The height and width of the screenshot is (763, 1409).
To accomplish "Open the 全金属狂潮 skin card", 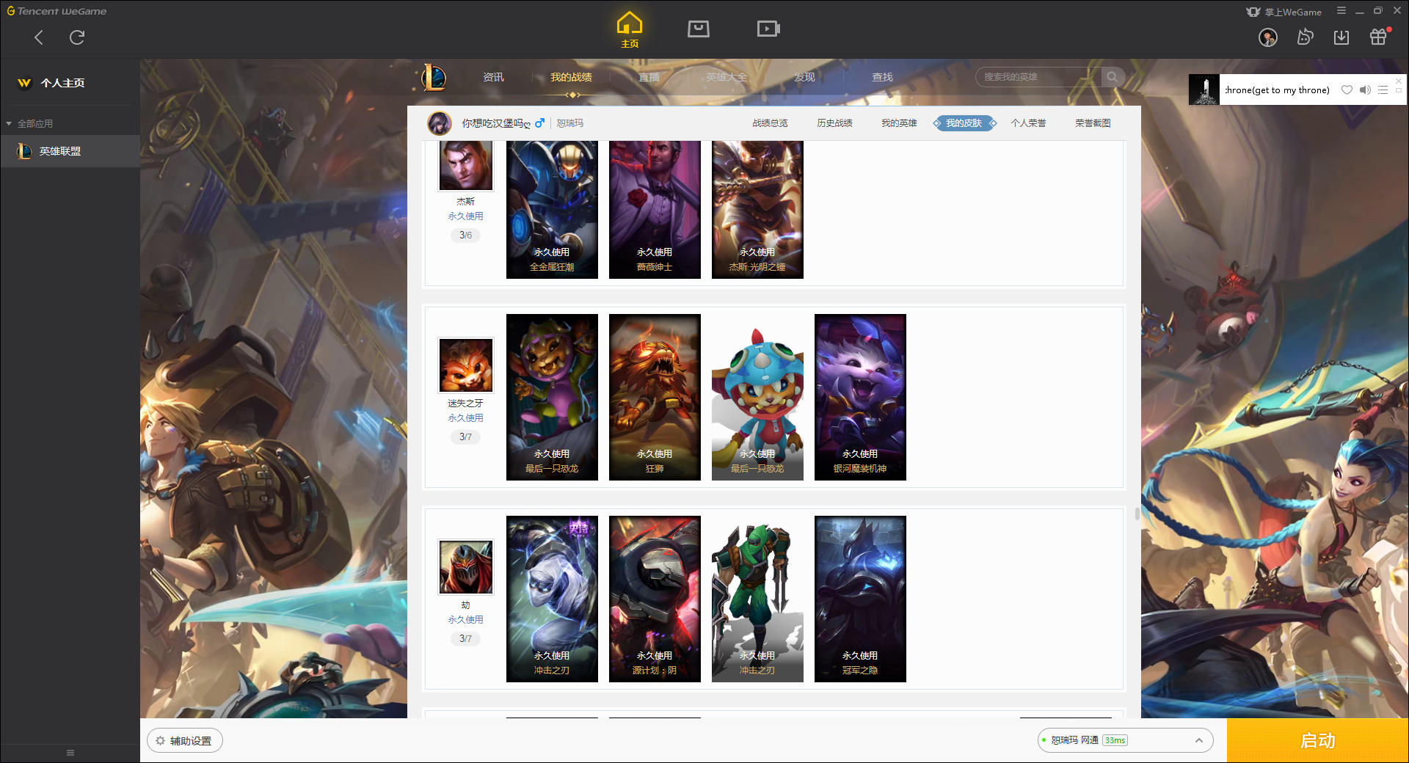I will pos(552,210).
